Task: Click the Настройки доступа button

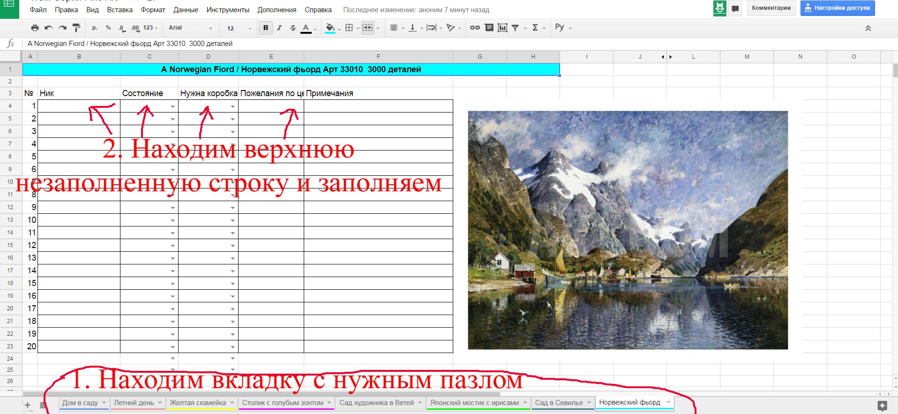Action: tap(837, 8)
